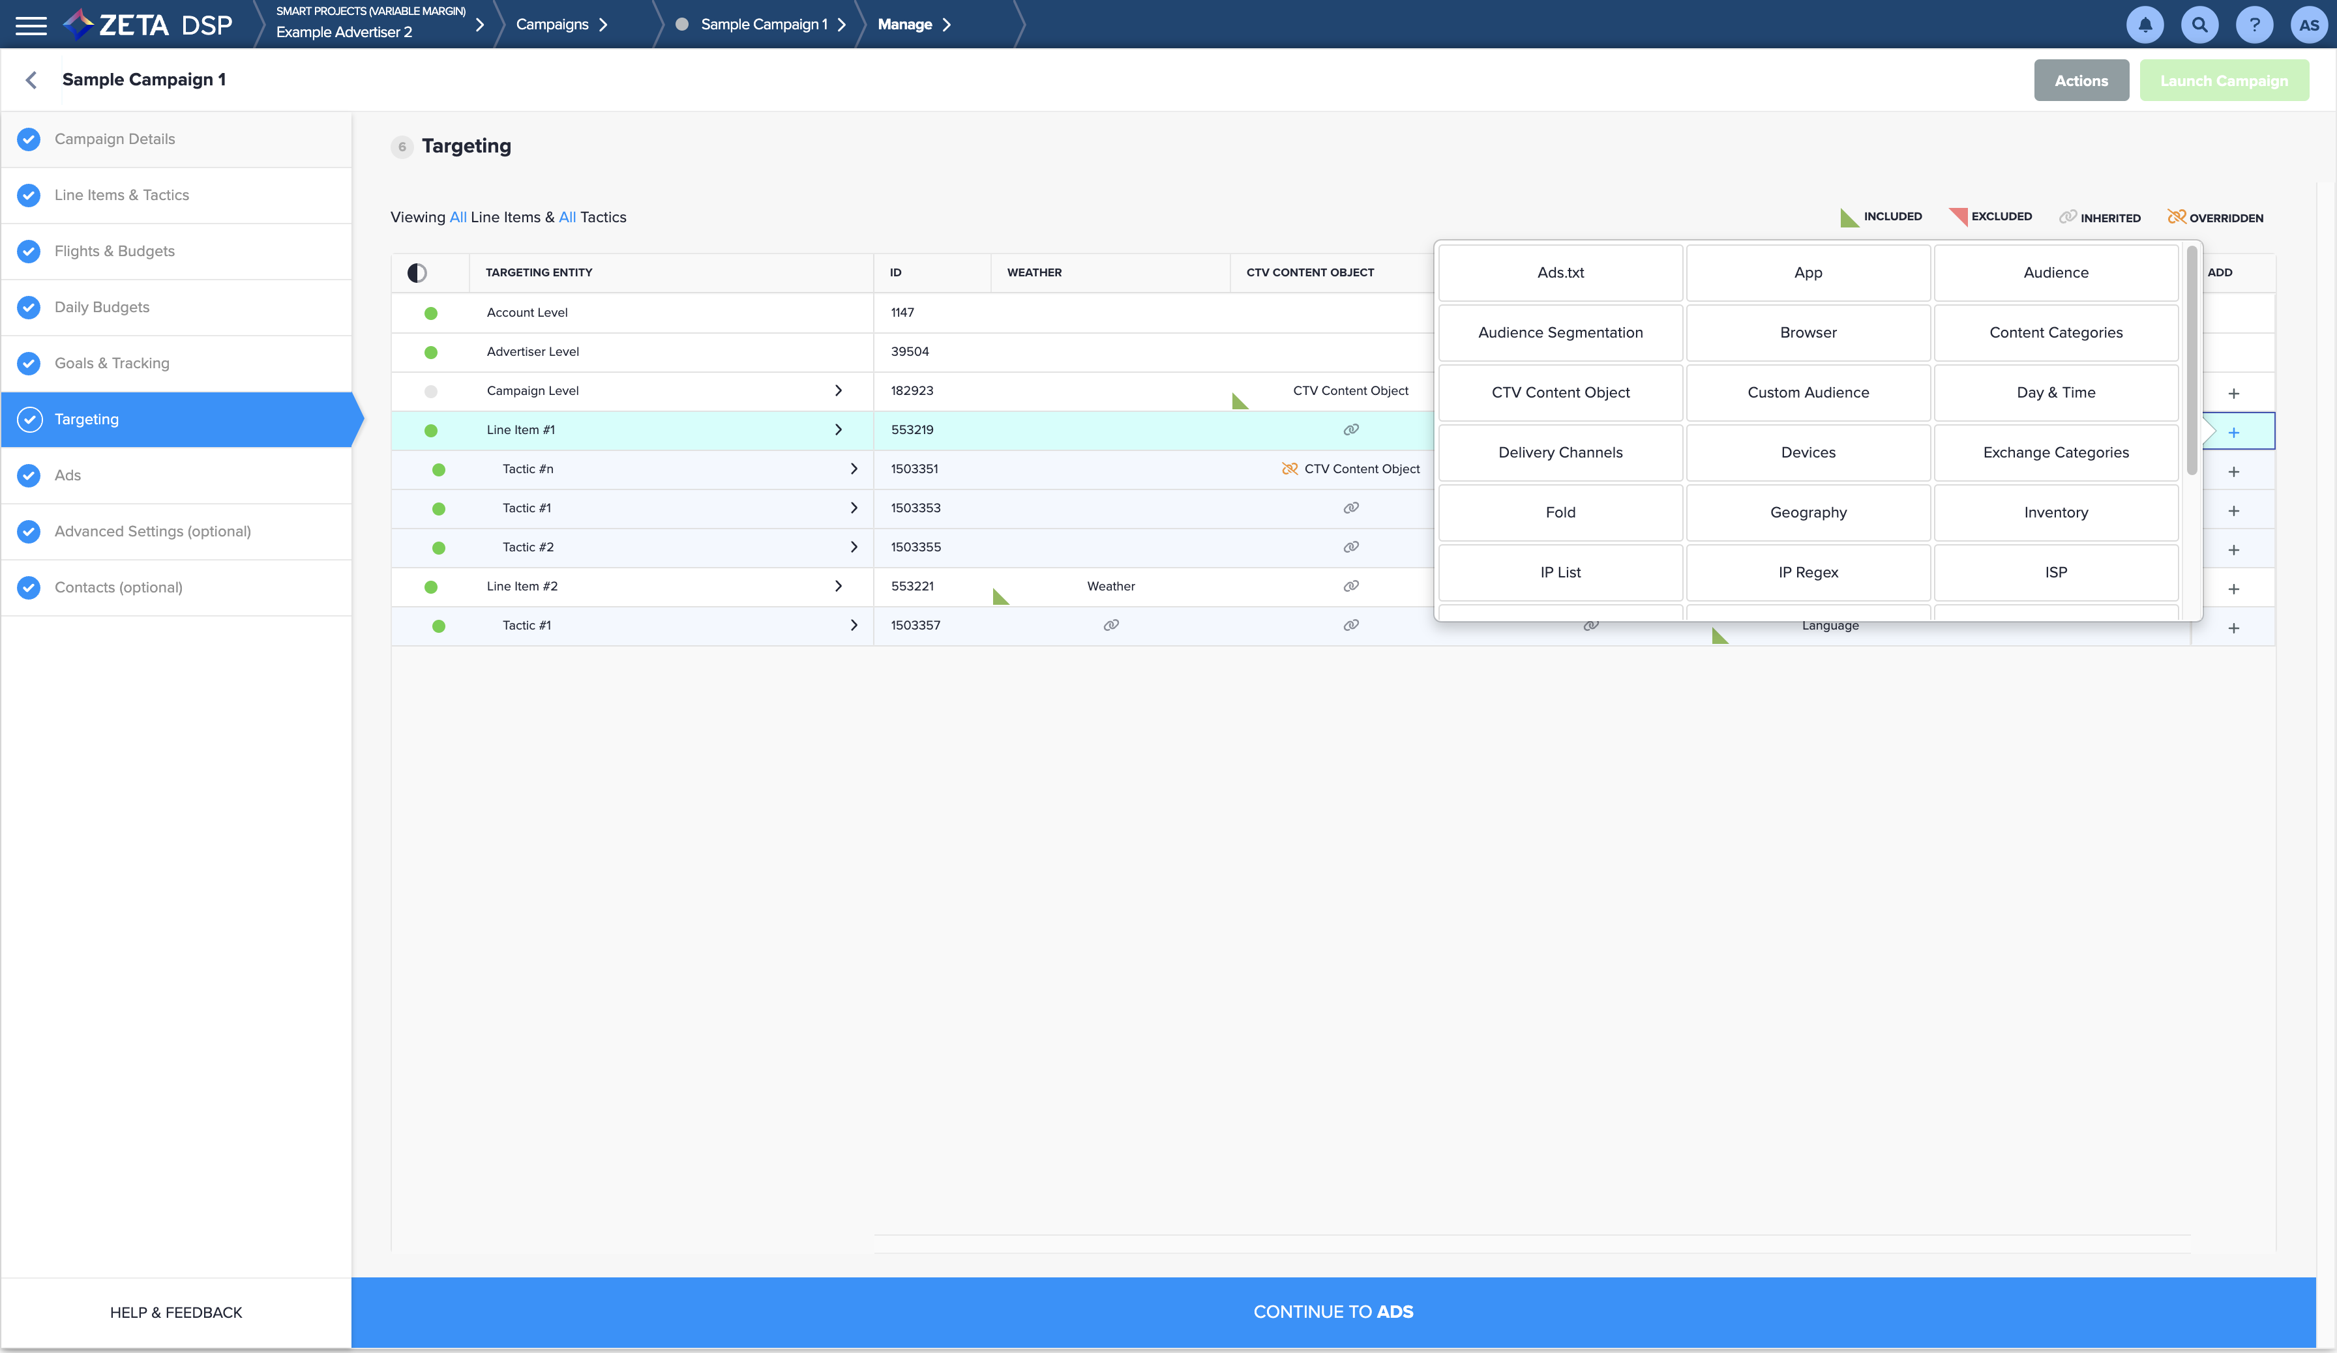Viewport: 2337px width, 1353px height.
Task: Open the hamburger navigation menu
Action: [31, 25]
